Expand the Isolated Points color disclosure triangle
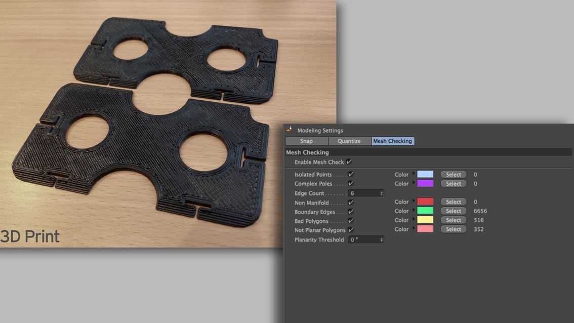Viewport: 574px width, 323px height. coord(414,174)
